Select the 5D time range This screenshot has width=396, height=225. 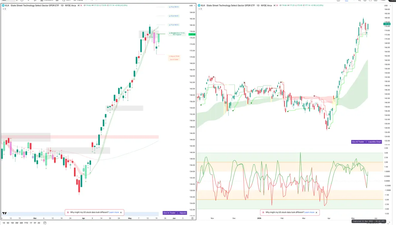coord(8,223)
